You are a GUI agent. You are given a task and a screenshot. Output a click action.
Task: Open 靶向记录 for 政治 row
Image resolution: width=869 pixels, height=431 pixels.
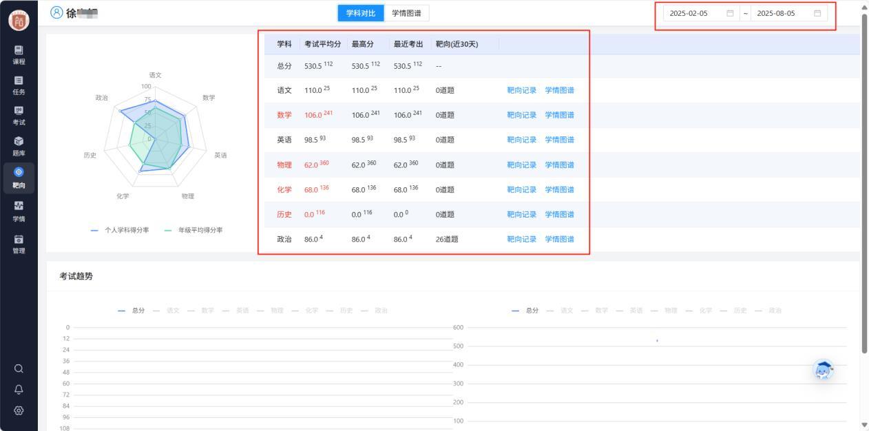coord(521,239)
